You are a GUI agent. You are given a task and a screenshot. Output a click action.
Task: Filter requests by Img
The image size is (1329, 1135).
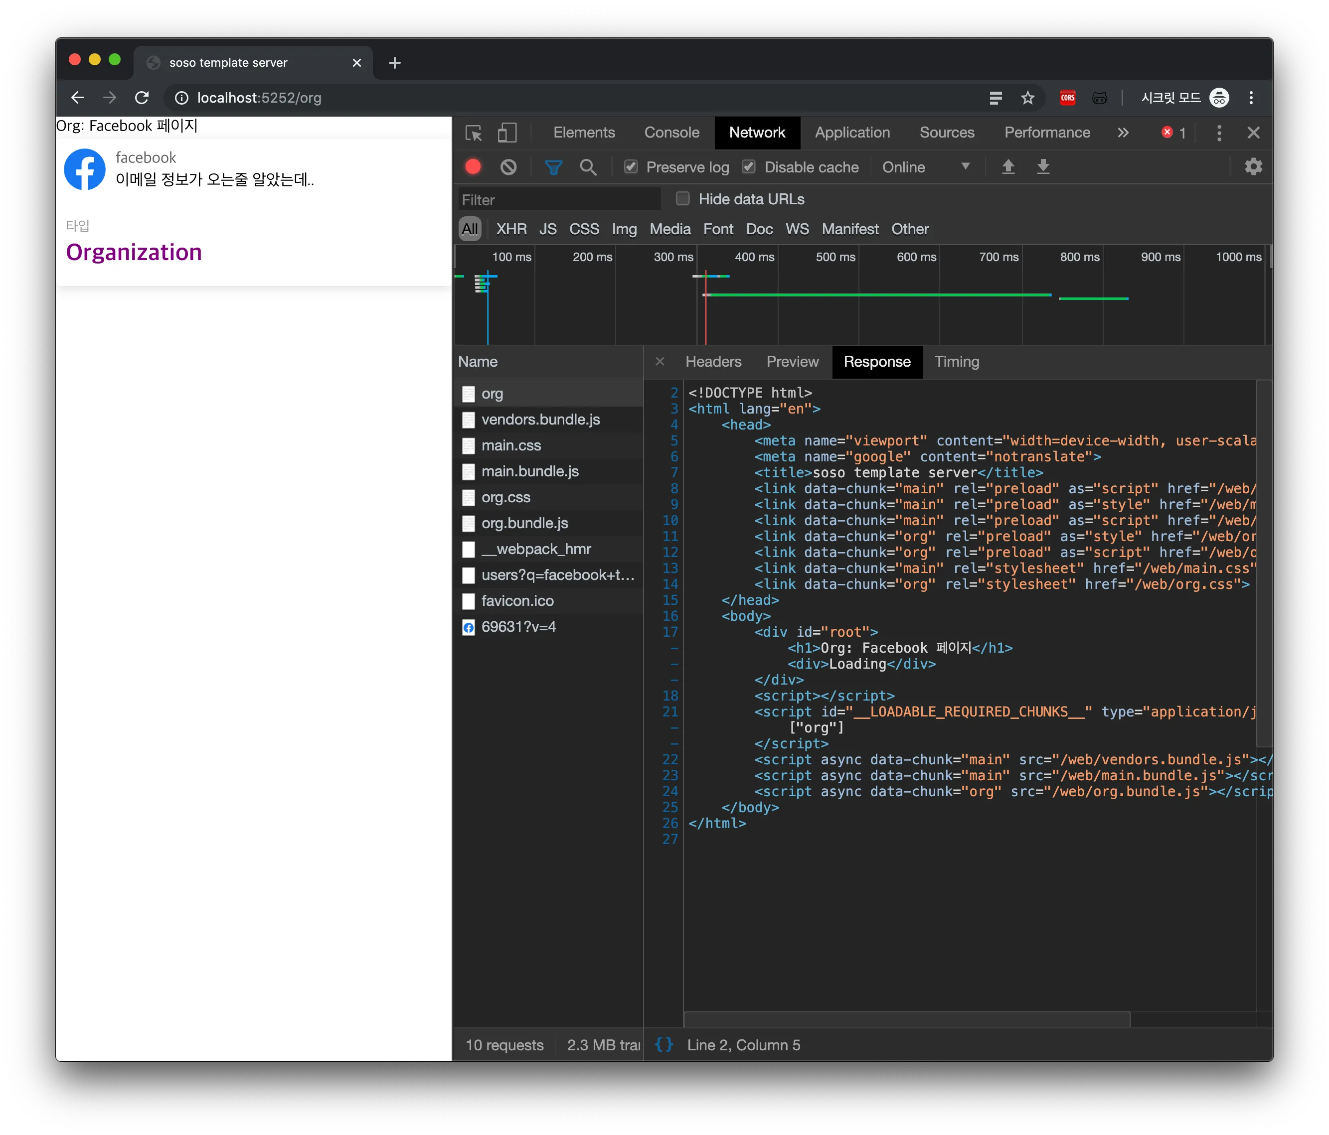pyautogui.click(x=624, y=229)
